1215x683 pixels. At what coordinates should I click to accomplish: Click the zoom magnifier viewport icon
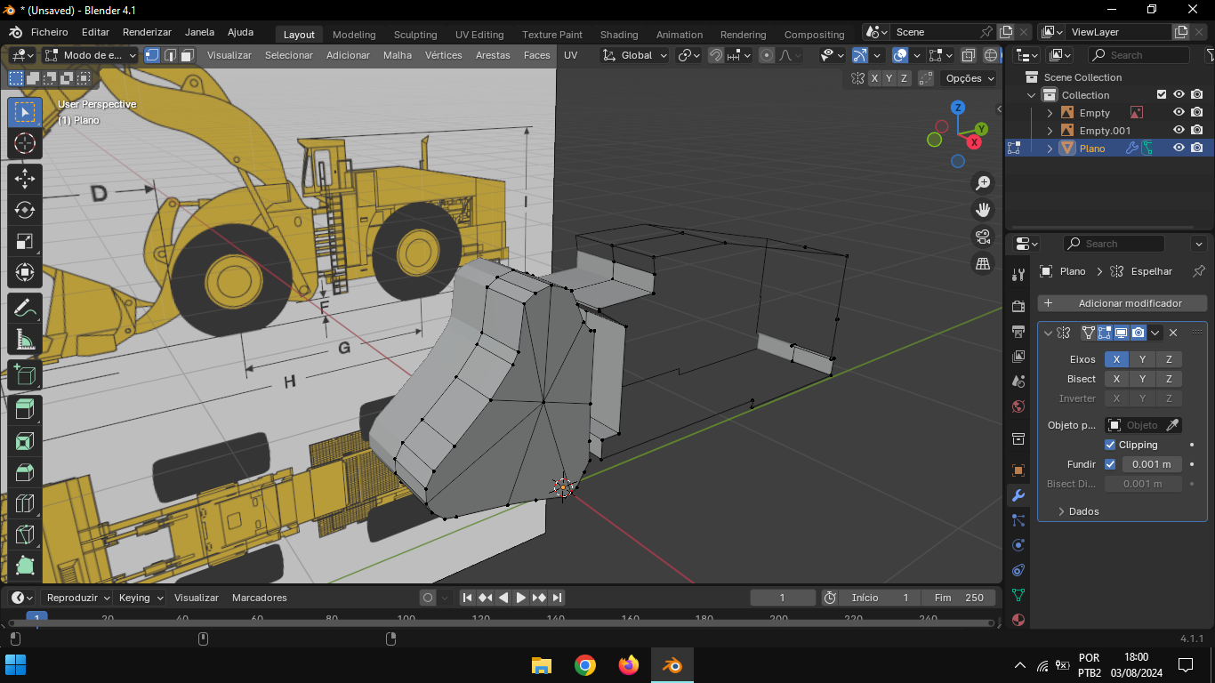(x=983, y=183)
